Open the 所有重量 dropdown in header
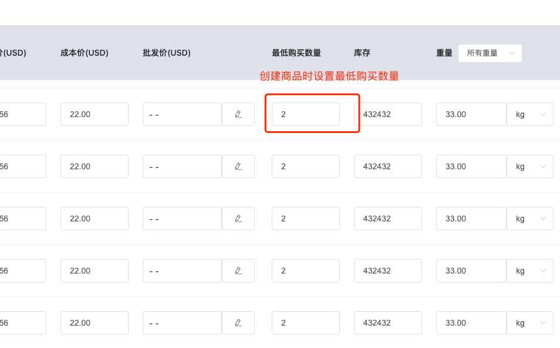The image size is (560, 348). click(x=490, y=53)
